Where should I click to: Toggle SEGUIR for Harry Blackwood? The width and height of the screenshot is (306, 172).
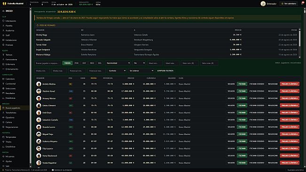tap(231, 156)
